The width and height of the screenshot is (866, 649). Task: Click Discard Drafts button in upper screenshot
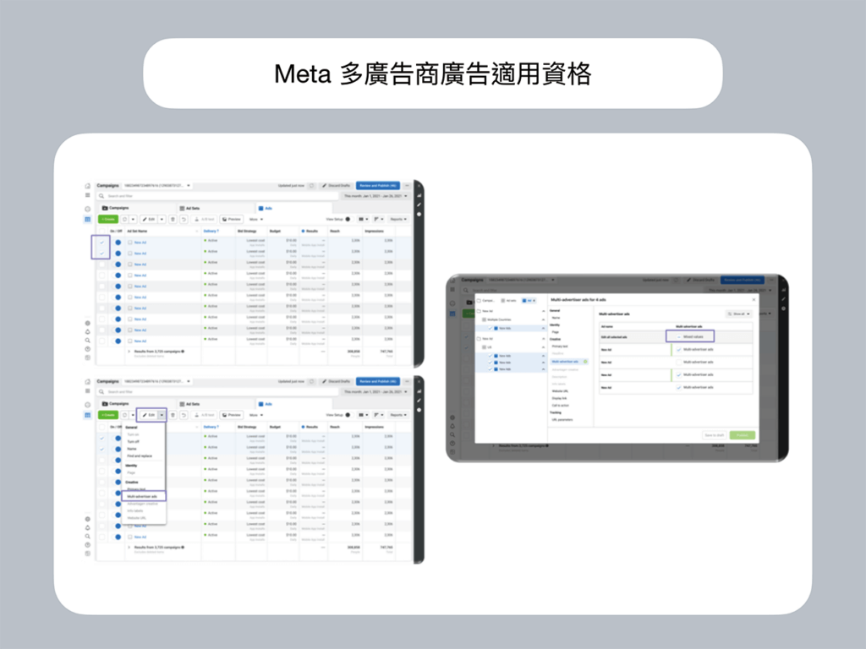click(337, 185)
